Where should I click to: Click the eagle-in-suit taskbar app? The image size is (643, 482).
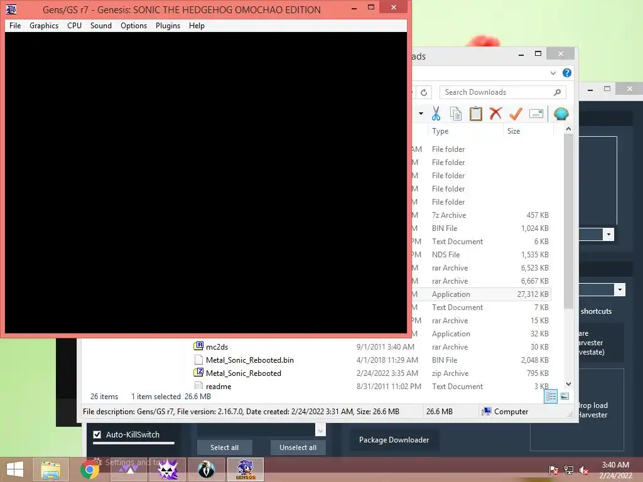tap(206, 469)
